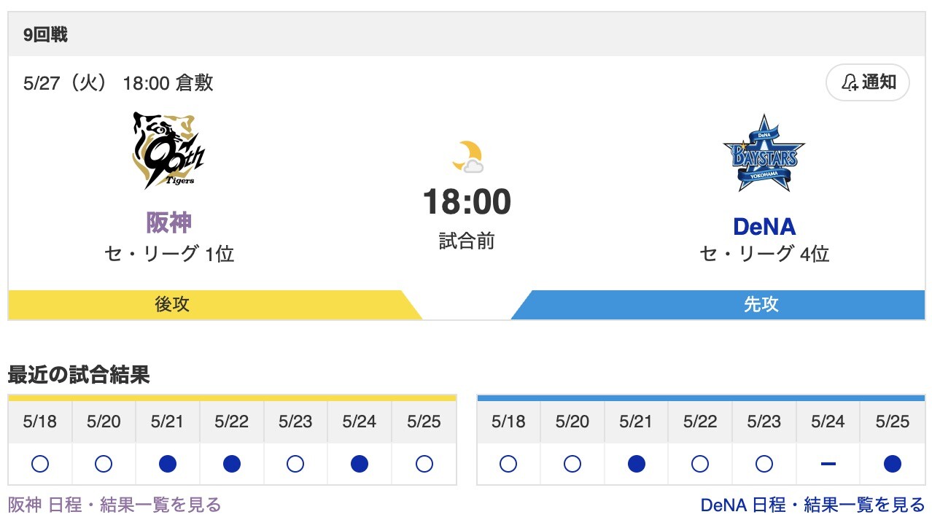Open 阪神 日程・結果一覧を見る link

pos(114,505)
